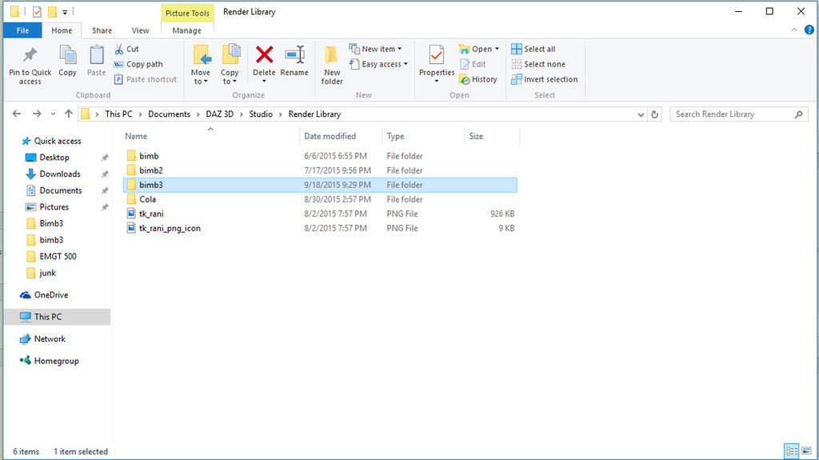
Task: Click Studio in the address path
Action: [x=261, y=114]
